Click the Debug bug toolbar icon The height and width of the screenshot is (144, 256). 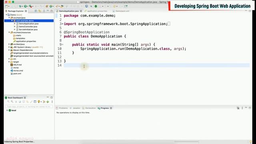[20, 6]
